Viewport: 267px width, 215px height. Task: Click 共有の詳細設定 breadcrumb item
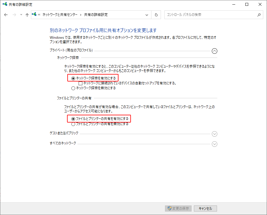[96, 15]
